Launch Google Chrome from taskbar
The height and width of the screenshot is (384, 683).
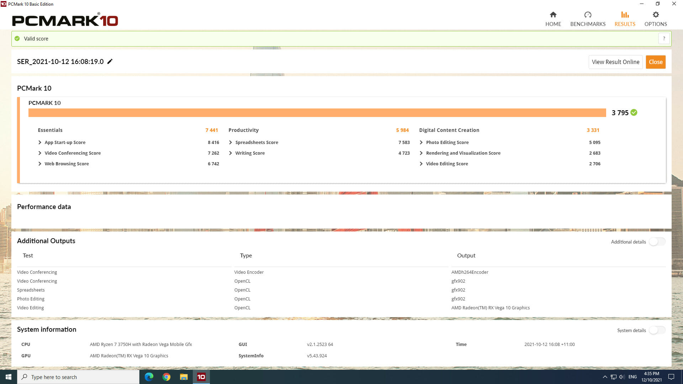point(166,377)
